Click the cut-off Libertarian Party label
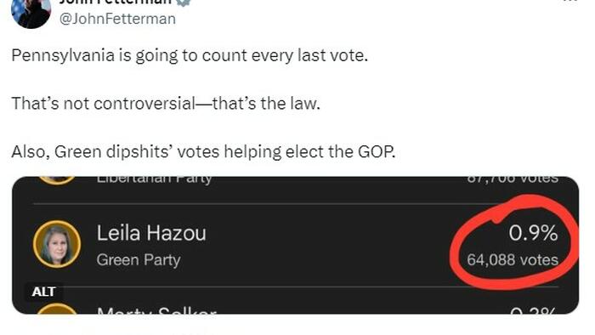Screen dimensions: 595x335 click(x=154, y=179)
